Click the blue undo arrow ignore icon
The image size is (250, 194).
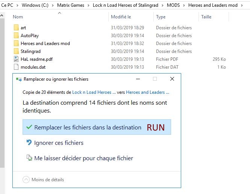click(x=29, y=143)
